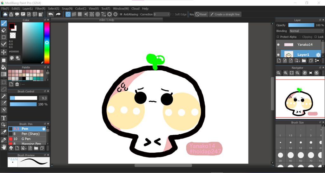Select the rectangular Select tool

click(4, 82)
